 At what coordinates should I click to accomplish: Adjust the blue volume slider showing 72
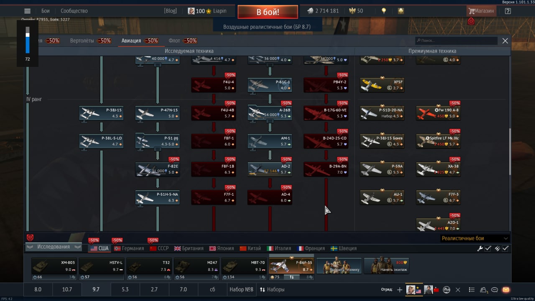[x=28, y=40]
